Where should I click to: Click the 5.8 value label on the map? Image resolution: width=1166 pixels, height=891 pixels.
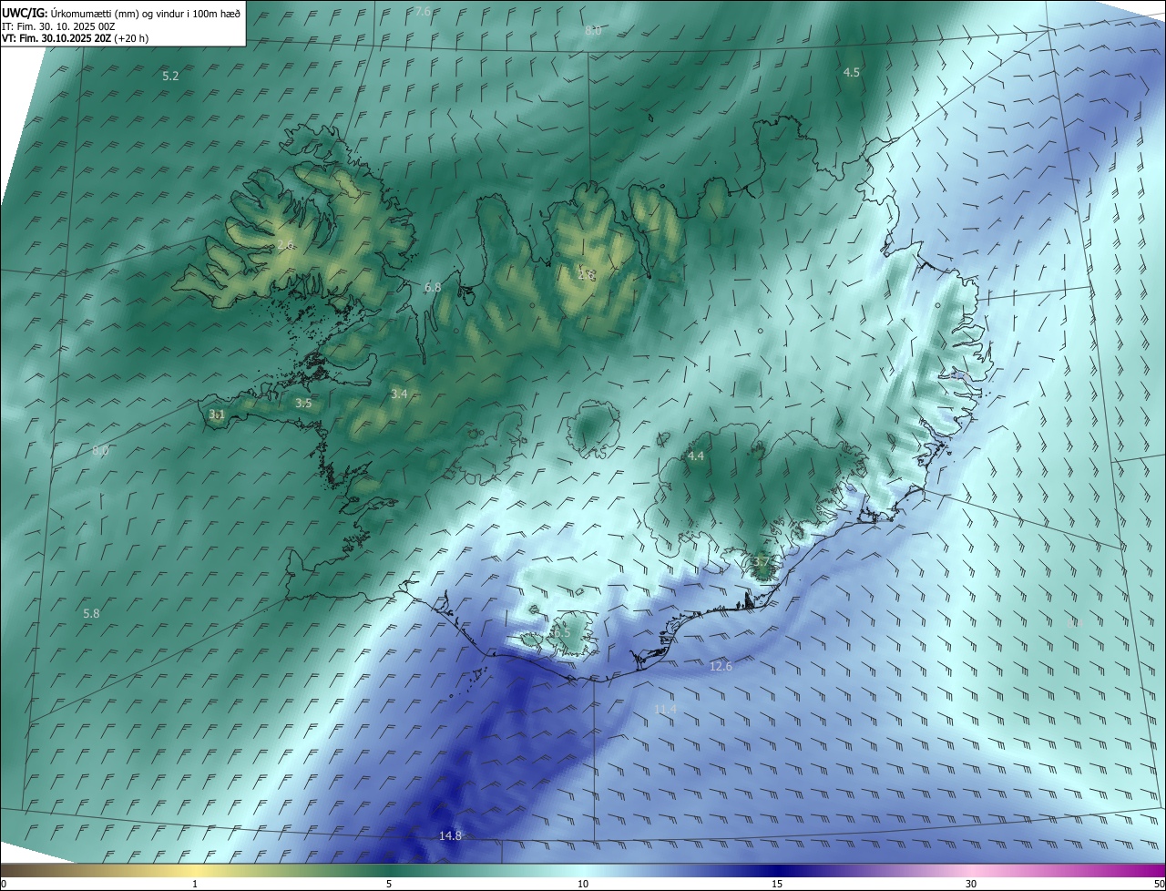point(91,613)
